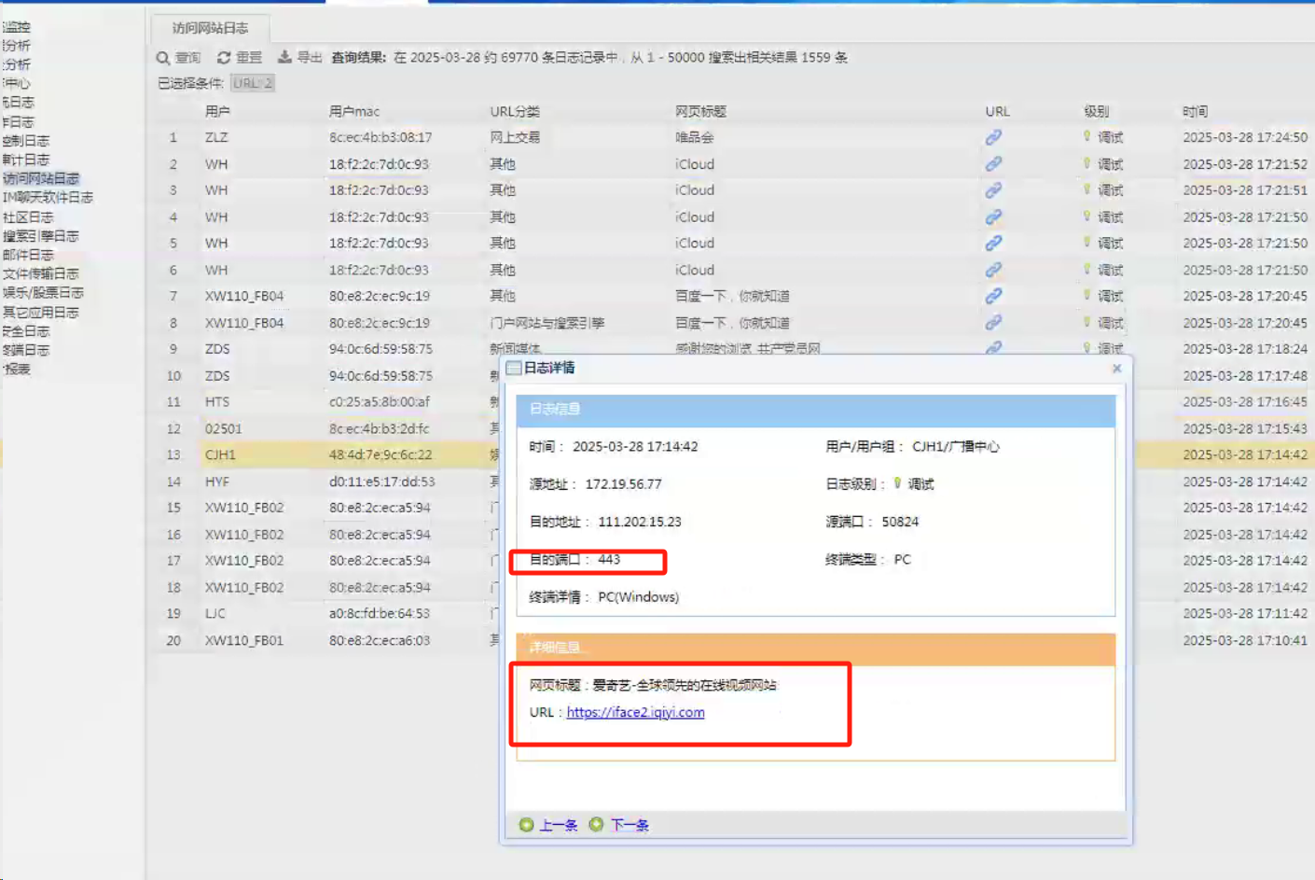Click the PC(Windows) terminal detail value
Screen dimensions: 1315x880
pyautogui.click(x=639, y=597)
